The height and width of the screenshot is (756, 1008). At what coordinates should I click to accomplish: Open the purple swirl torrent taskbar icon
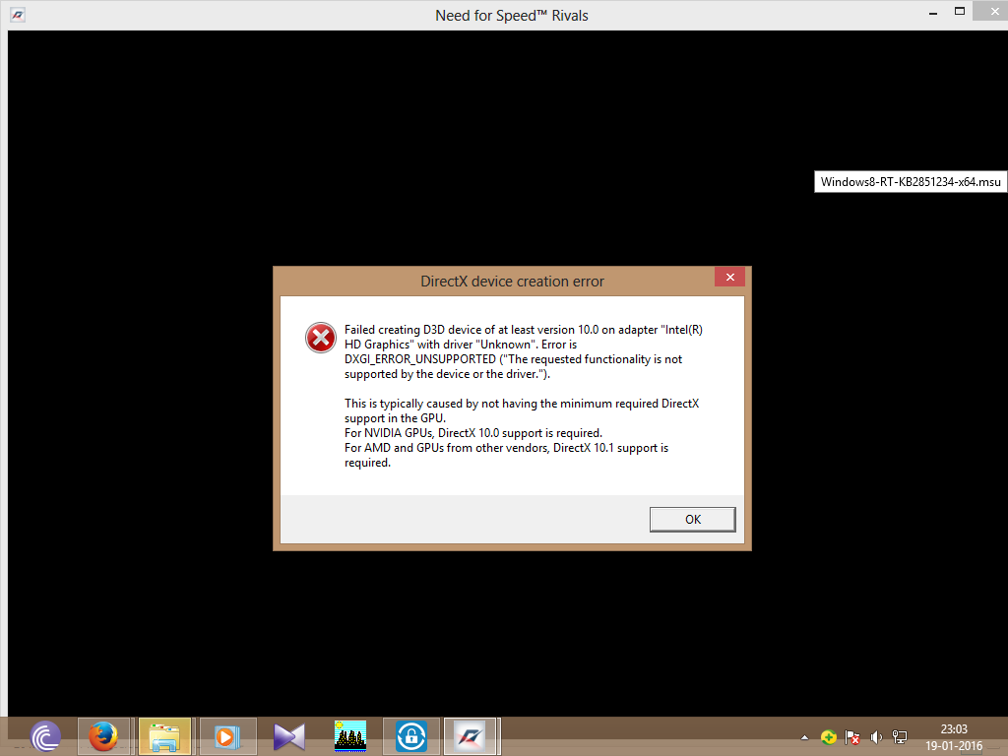click(45, 736)
